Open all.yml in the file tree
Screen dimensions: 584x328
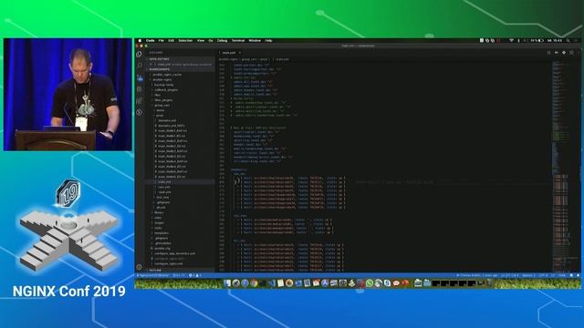click(x=161, y=208)
